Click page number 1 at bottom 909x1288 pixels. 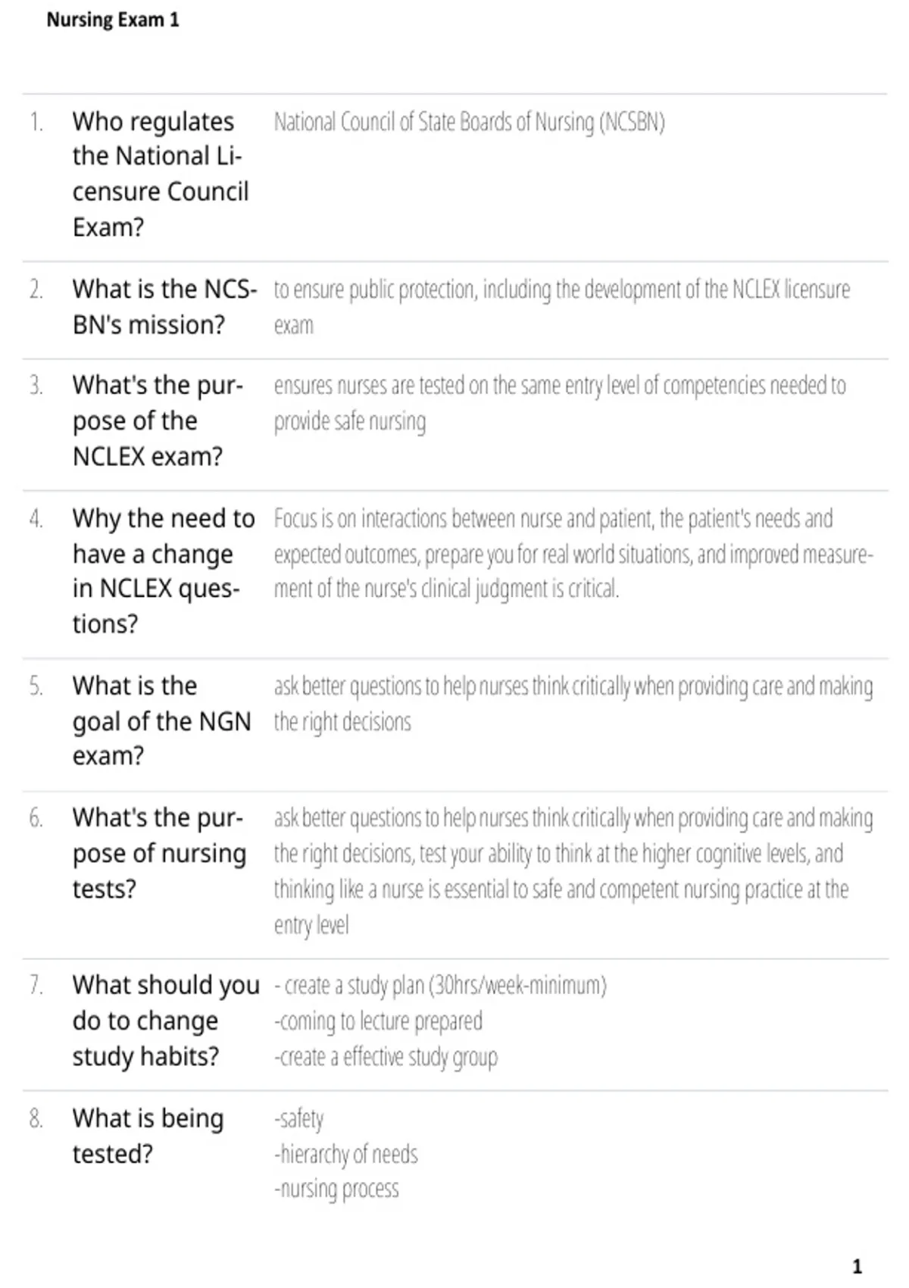coord(857,1266)
